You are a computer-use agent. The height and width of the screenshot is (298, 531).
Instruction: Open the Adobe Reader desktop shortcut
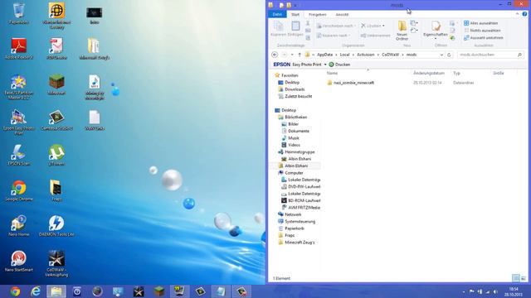(18, 49)
